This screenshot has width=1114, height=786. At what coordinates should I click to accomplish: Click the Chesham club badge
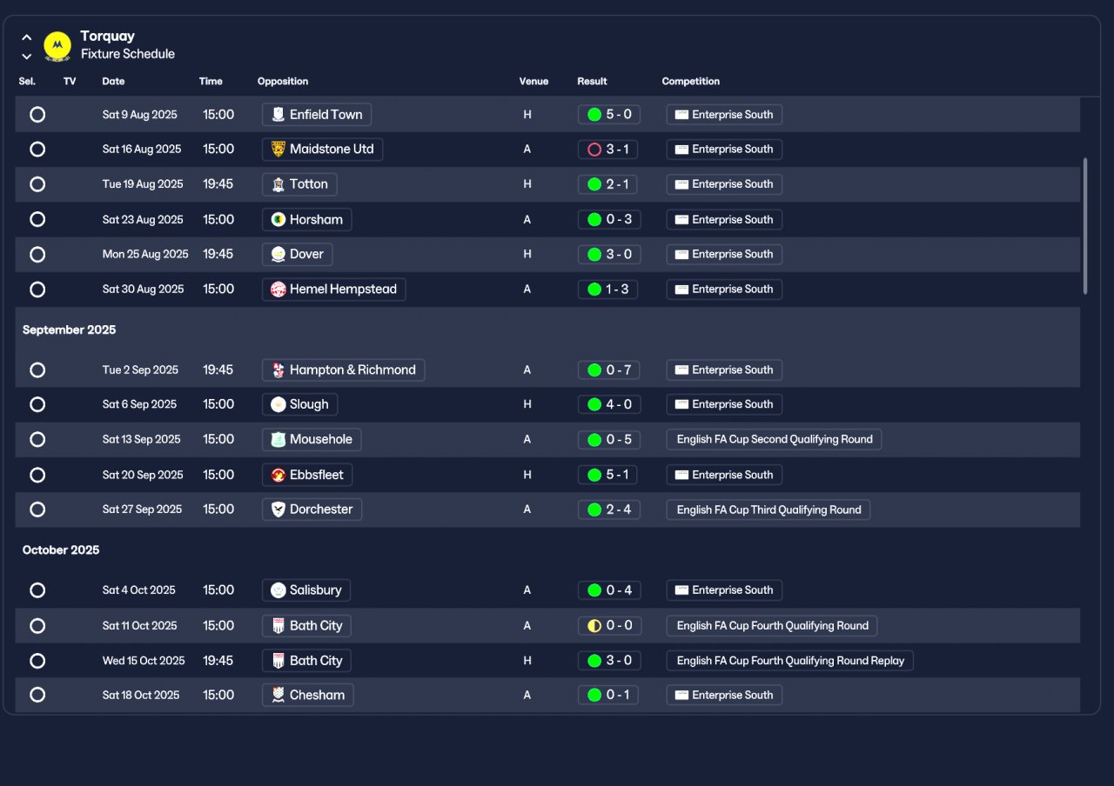278,695
